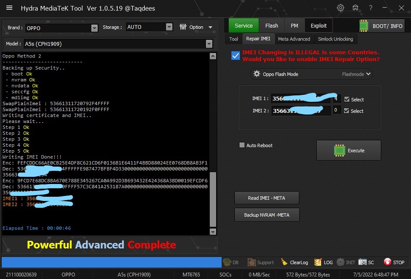Click the IMEI 1 check digit box
Viewport: 411px width, 279px height.
point(337,99)
